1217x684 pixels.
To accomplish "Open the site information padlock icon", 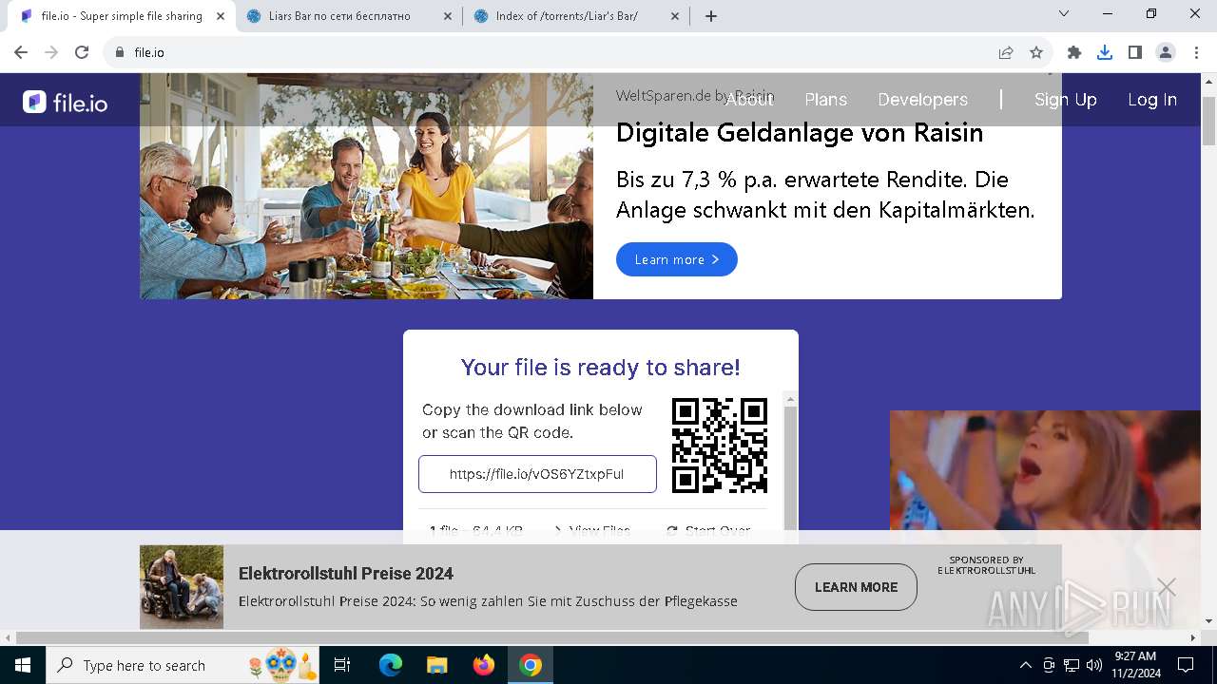I will (120, 52).
